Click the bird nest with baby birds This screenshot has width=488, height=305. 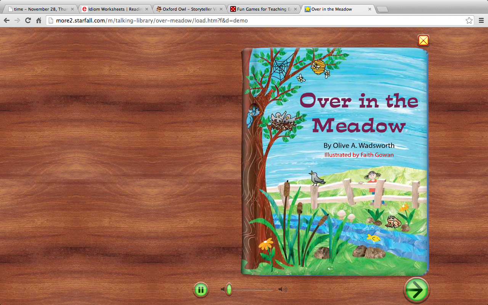284,122
